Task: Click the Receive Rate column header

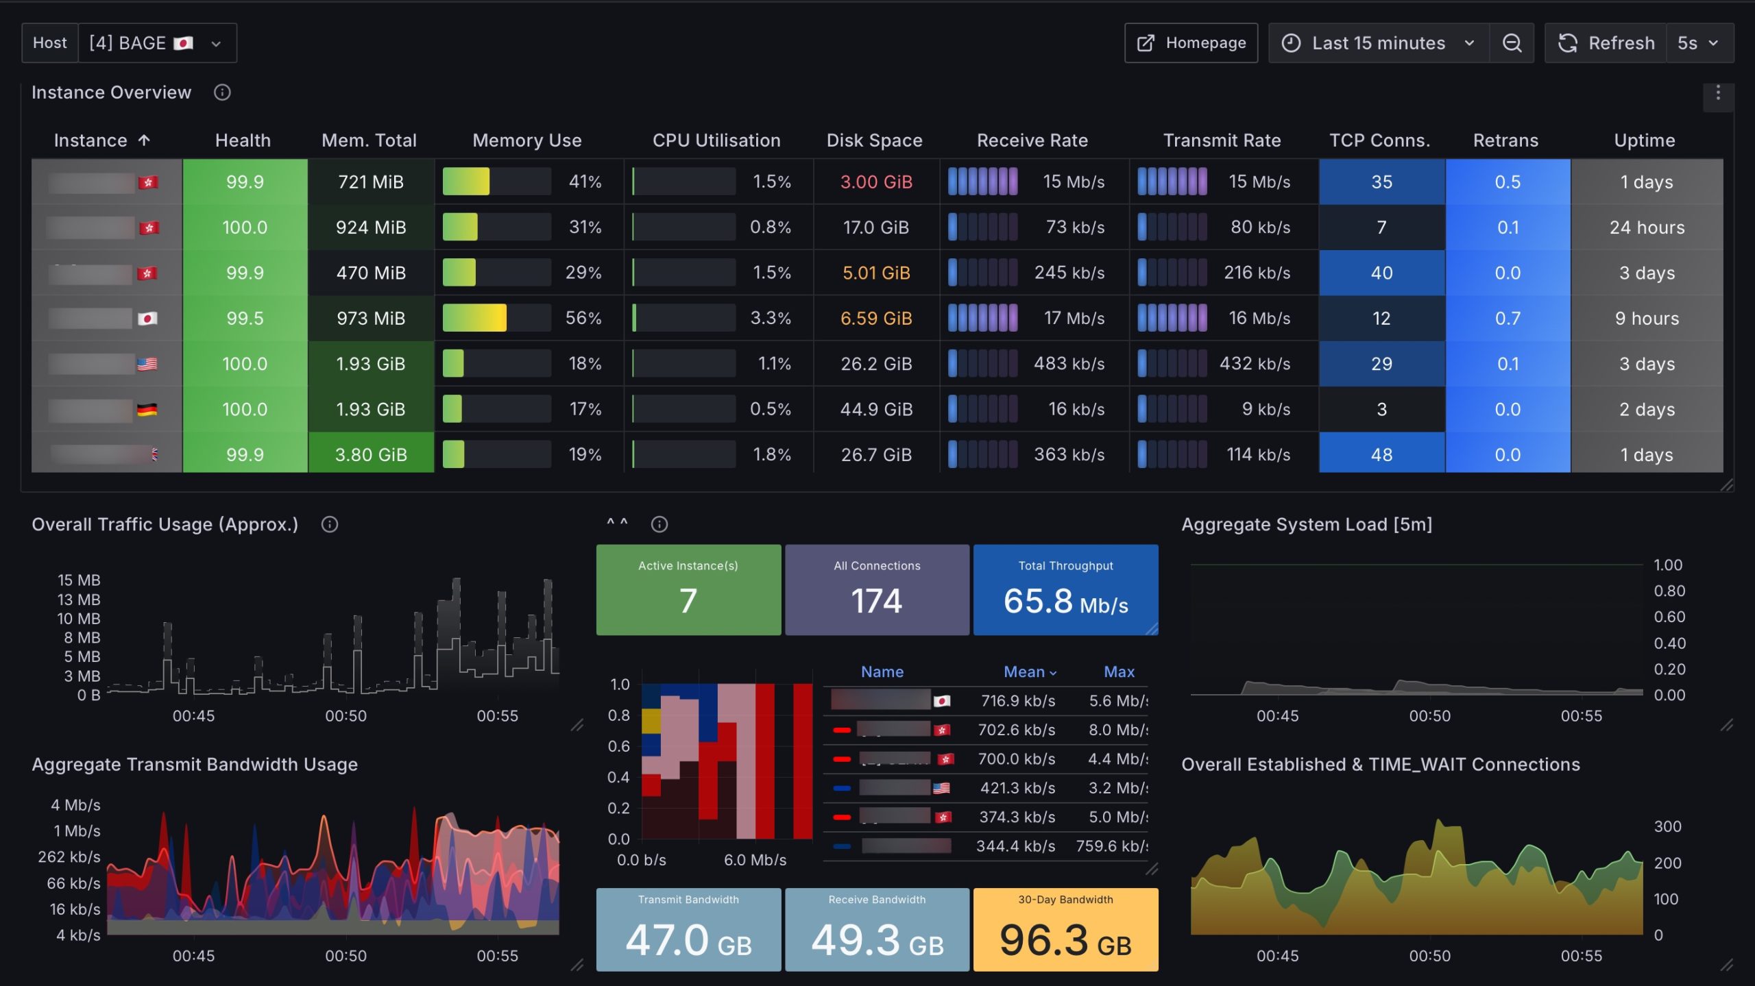Action: tap(1032, 140)
